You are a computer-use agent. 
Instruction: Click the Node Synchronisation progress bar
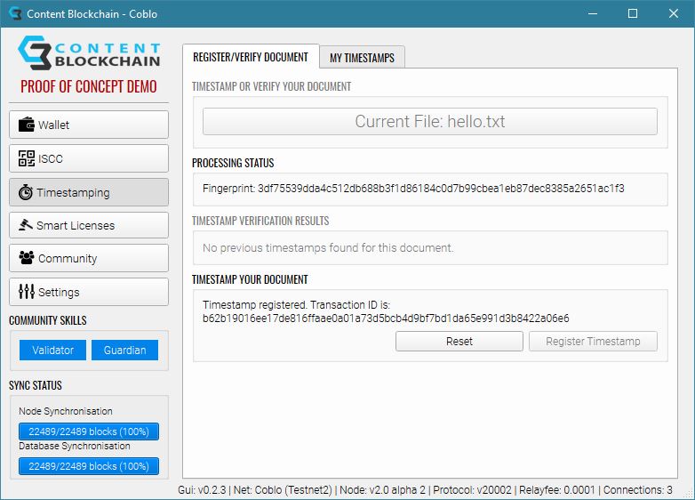[89, 431]
